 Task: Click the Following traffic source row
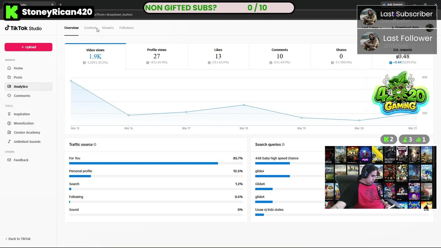[156, 199]
